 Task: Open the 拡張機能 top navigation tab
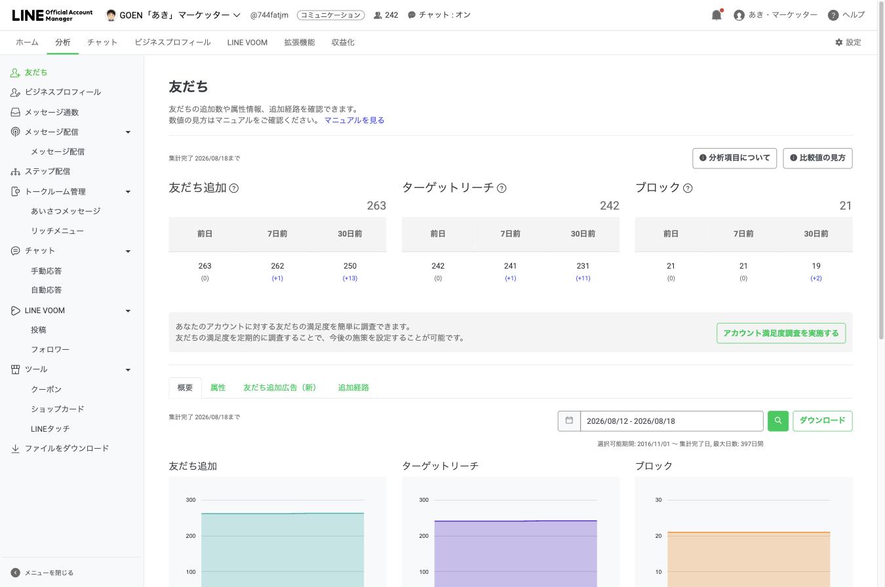point(299,43)
